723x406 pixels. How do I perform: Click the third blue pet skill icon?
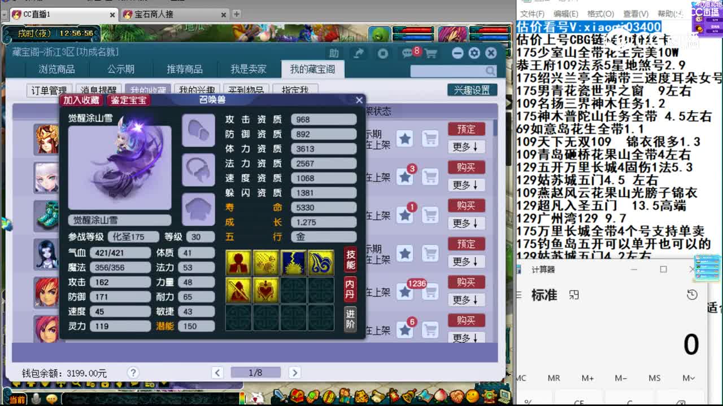(x=293, y=262)
